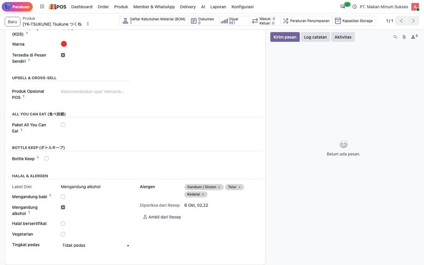Open the user avatar menu

[x=415, y=7]
